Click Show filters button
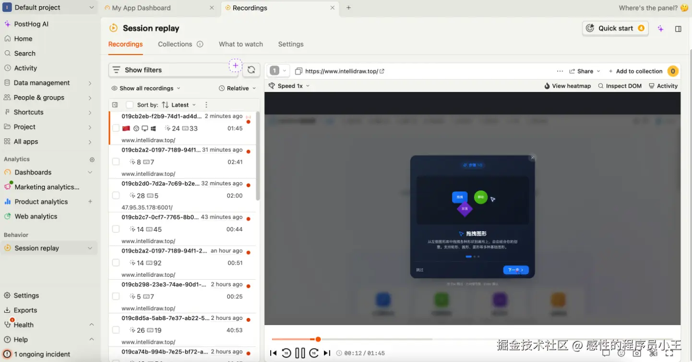Image resolution: width=692 pixels, height=362 pixels. point(173,70)
